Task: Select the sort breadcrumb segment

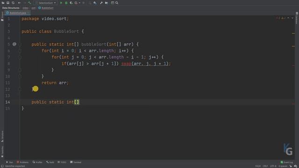Action: (33, 8)
